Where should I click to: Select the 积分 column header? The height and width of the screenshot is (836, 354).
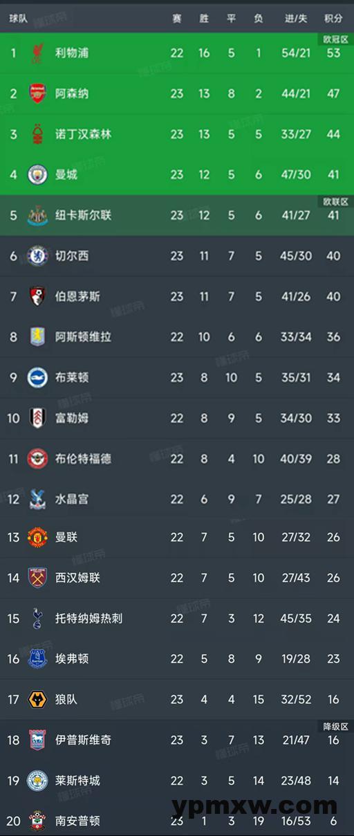coord(333,19)
